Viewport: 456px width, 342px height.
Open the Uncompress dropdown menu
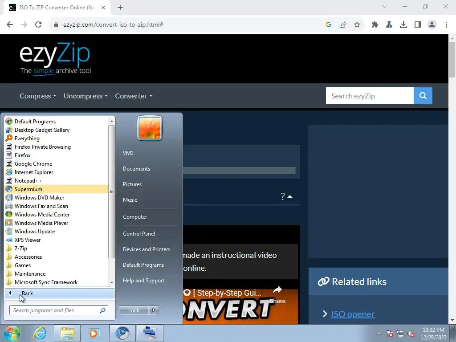[85, 96]
